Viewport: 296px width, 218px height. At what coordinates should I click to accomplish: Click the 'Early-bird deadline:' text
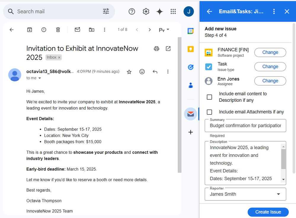pos(46,169)
